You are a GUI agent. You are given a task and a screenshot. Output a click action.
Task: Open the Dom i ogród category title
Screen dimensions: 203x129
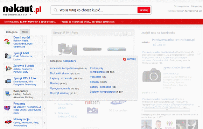pyautogui.click(x=22, y=37)
